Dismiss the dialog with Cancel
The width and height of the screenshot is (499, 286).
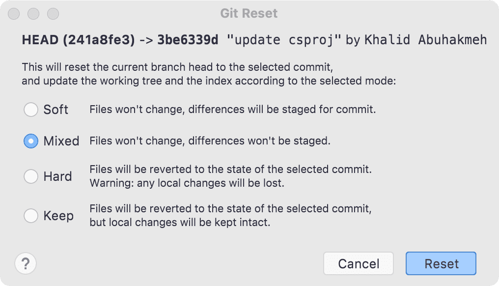359,263
